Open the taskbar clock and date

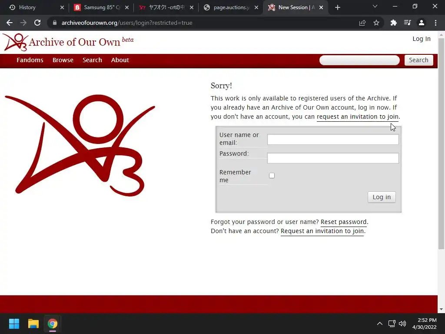click(x=425, y=324)
